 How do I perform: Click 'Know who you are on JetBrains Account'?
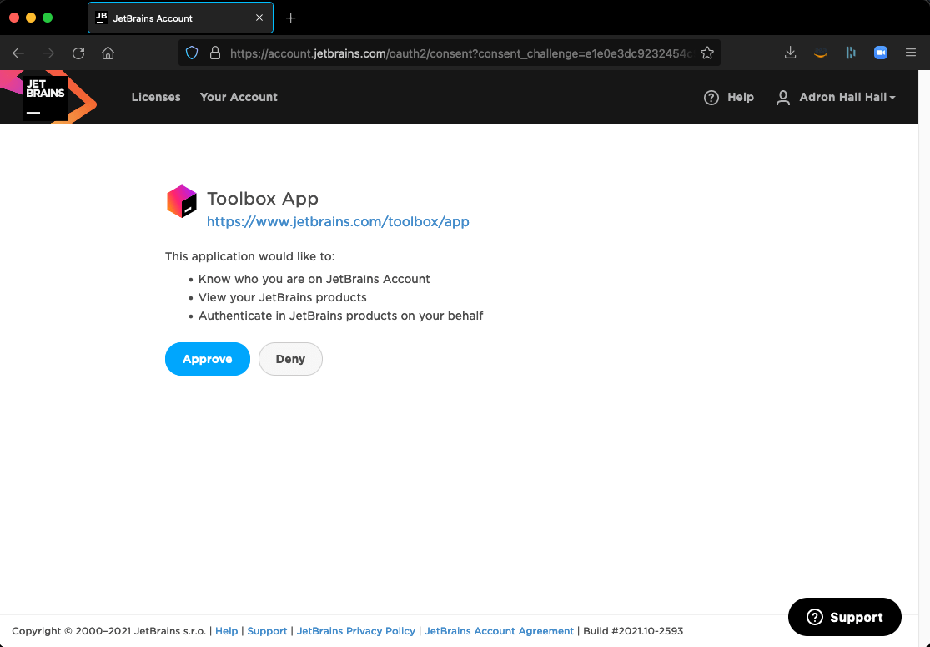tap(314, 279)
